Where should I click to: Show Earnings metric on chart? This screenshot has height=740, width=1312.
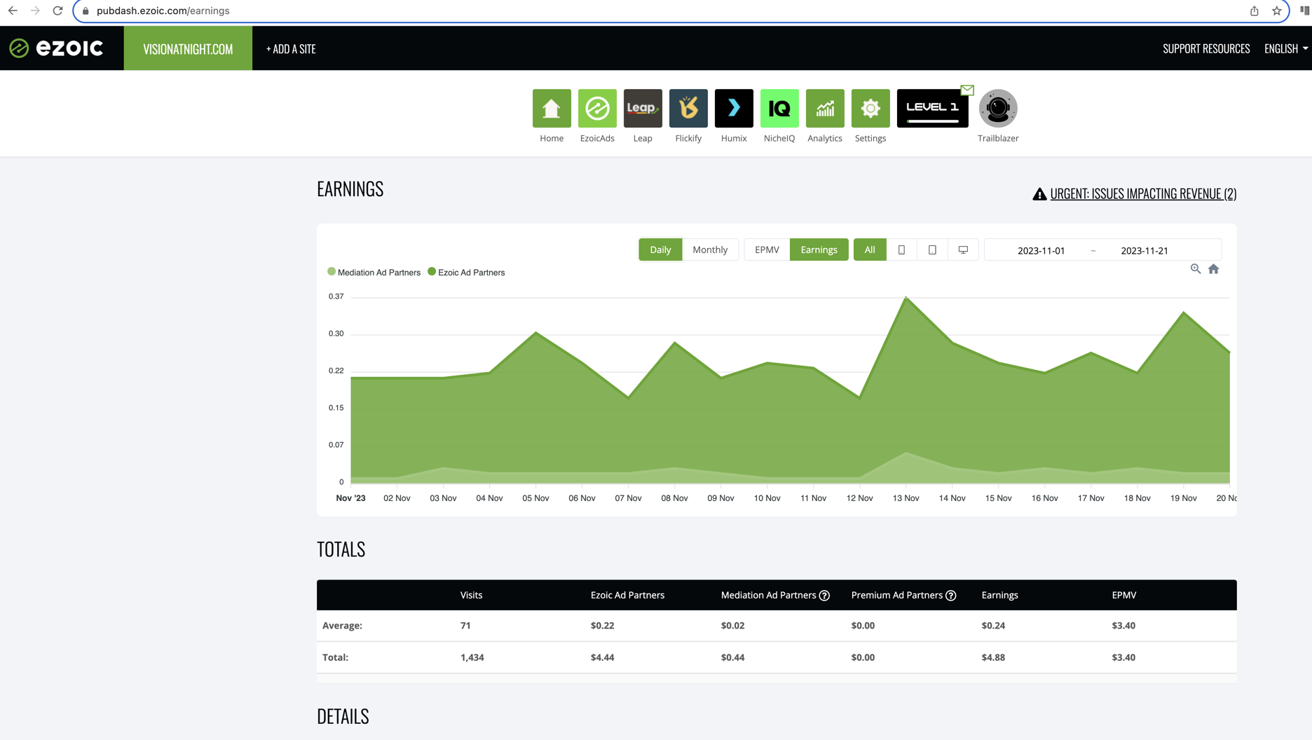[x=819, y=249]
